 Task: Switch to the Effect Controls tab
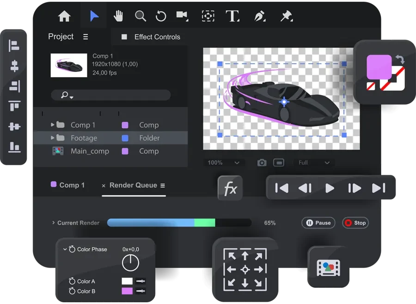pyautogui.click(x=157, y=37)
